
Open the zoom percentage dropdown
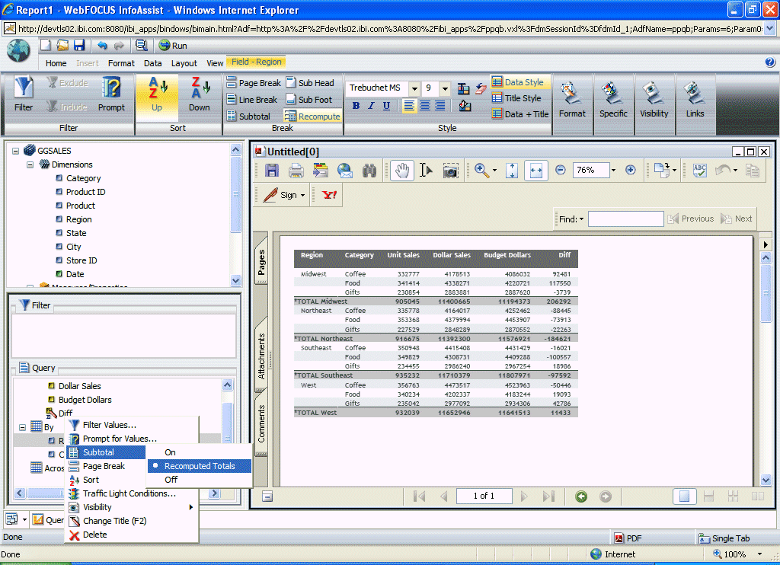(613, 170)
